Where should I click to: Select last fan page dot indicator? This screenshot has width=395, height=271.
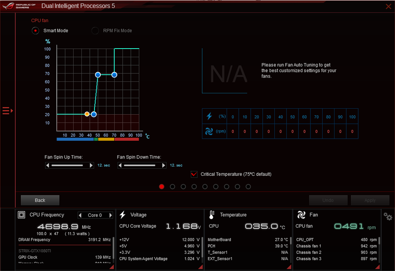(248, 186)
